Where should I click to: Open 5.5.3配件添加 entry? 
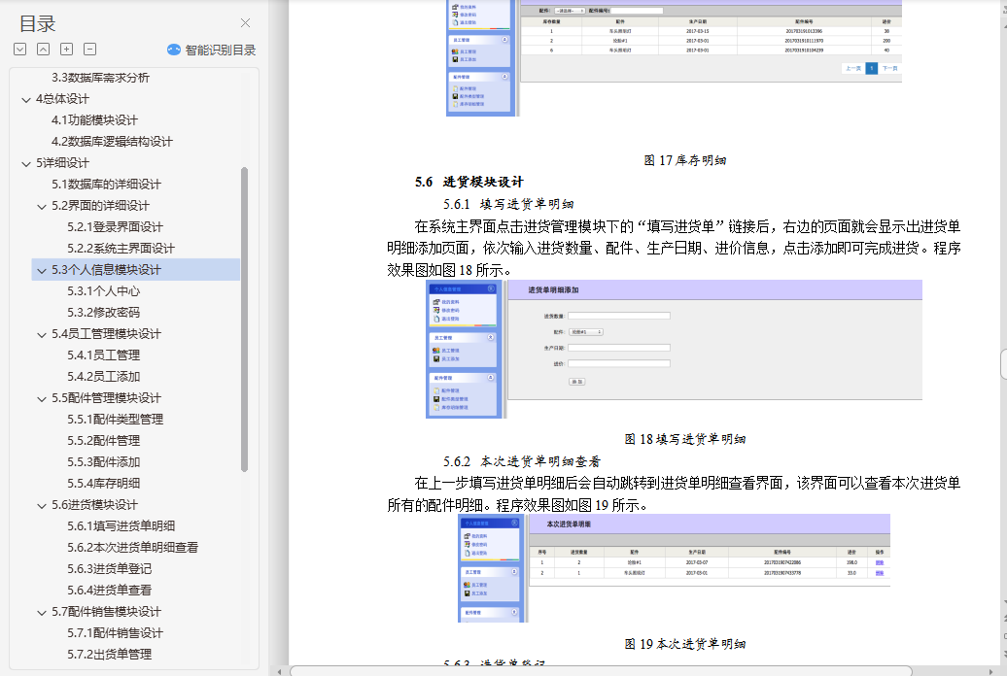pos(103,461)
